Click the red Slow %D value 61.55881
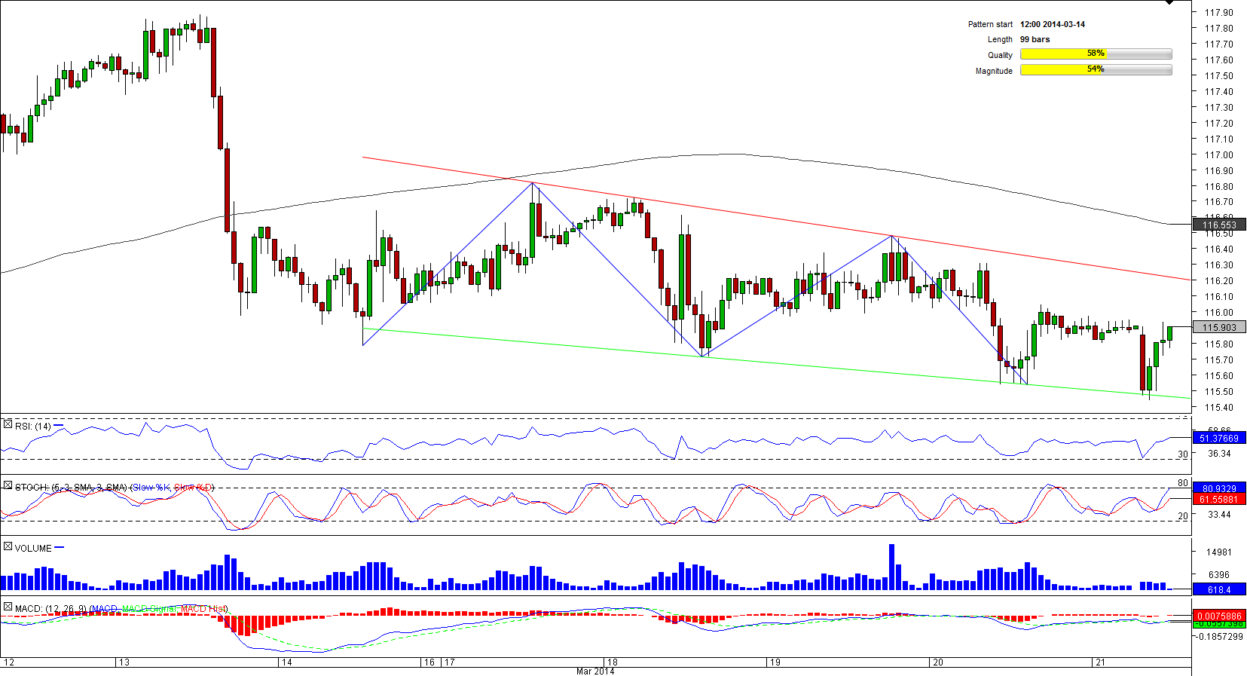The image size is (1247, 676). click(1218, 499)
